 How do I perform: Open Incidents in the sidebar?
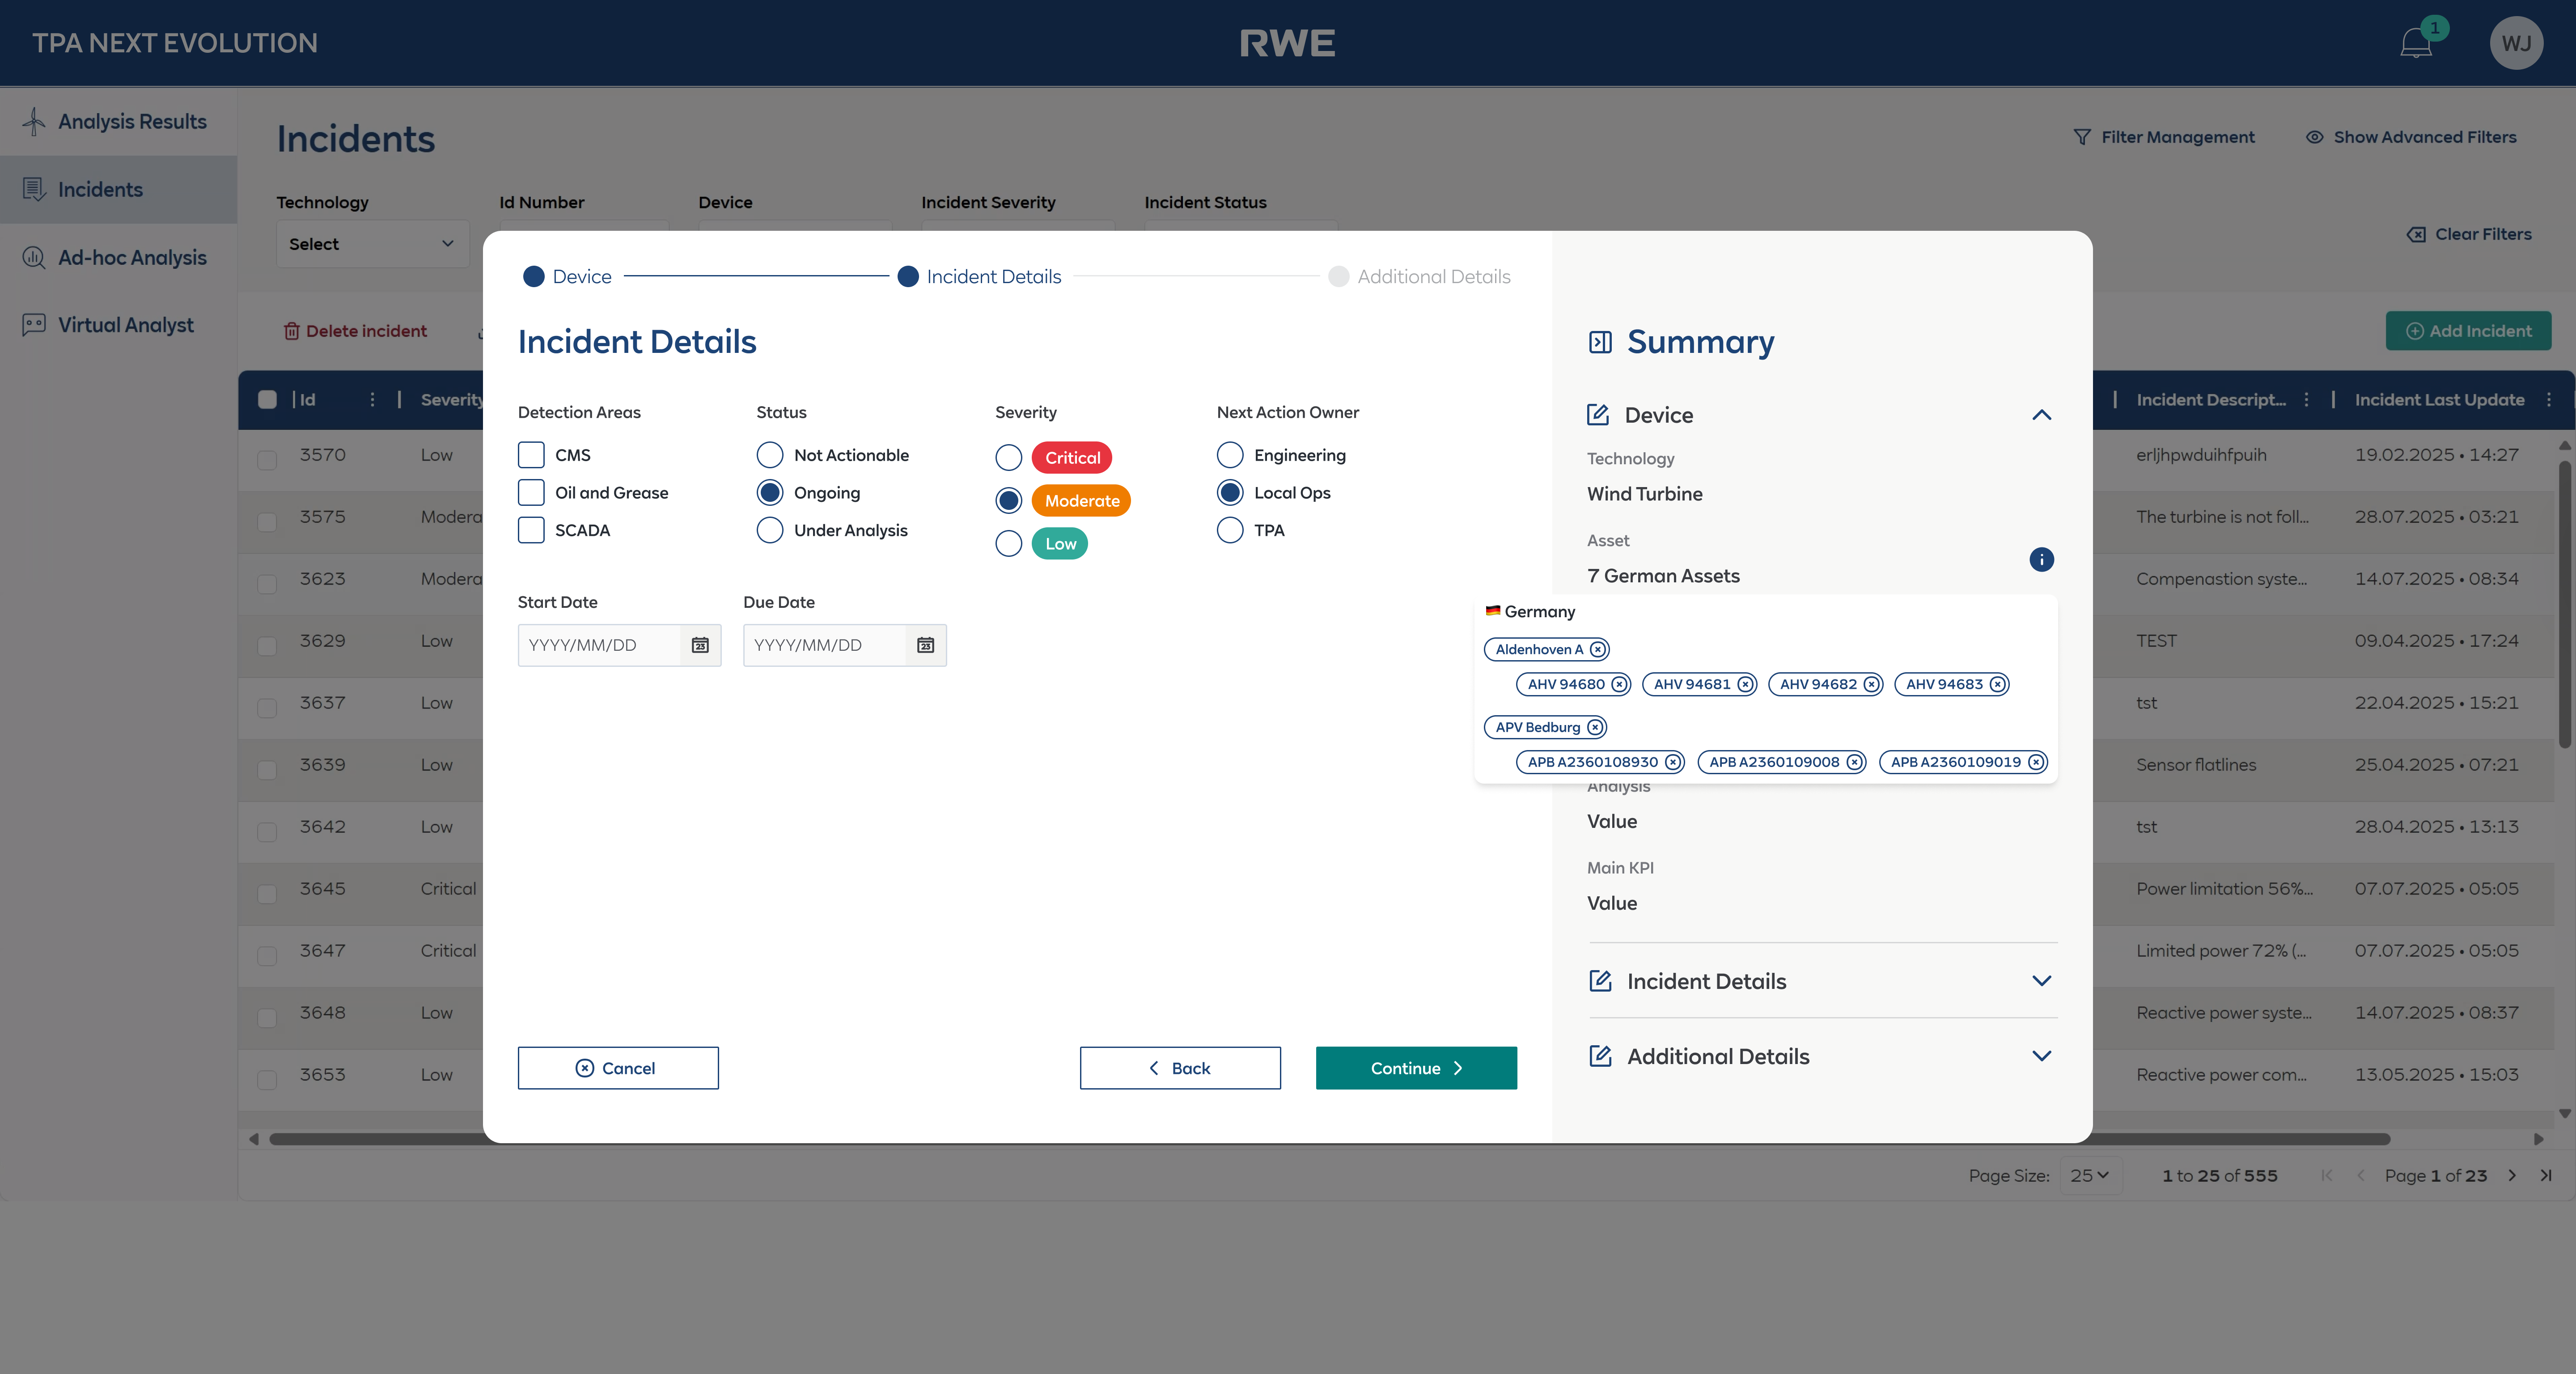pos(118,189)
